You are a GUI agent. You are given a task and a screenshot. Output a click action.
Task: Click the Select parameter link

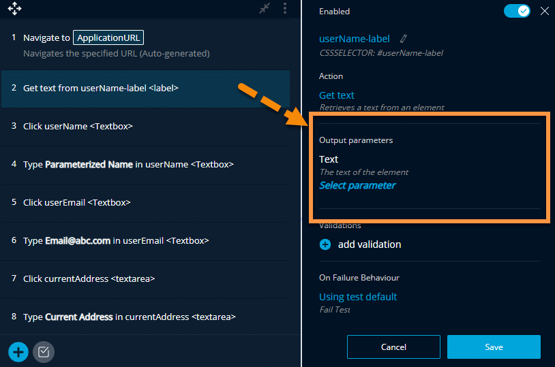357,185
